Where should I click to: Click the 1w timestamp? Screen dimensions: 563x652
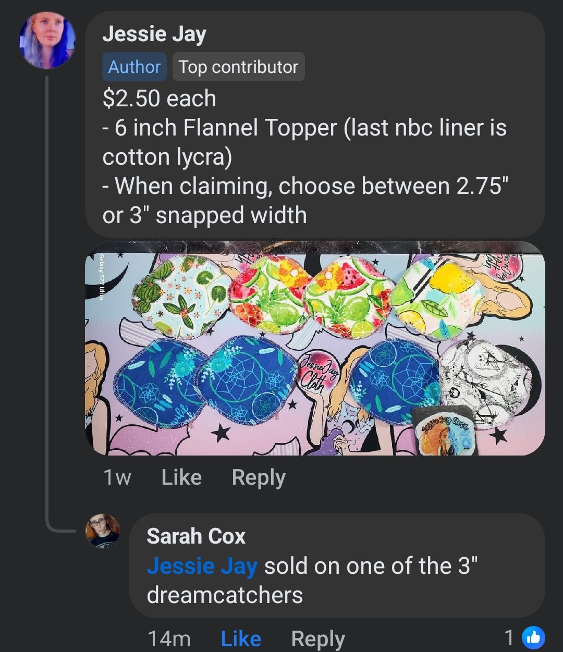[117, 477]
